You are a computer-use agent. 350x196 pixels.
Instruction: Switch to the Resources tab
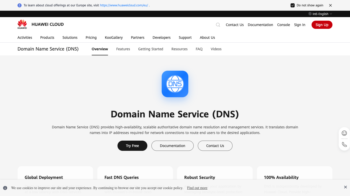click(x=179, y=49)
